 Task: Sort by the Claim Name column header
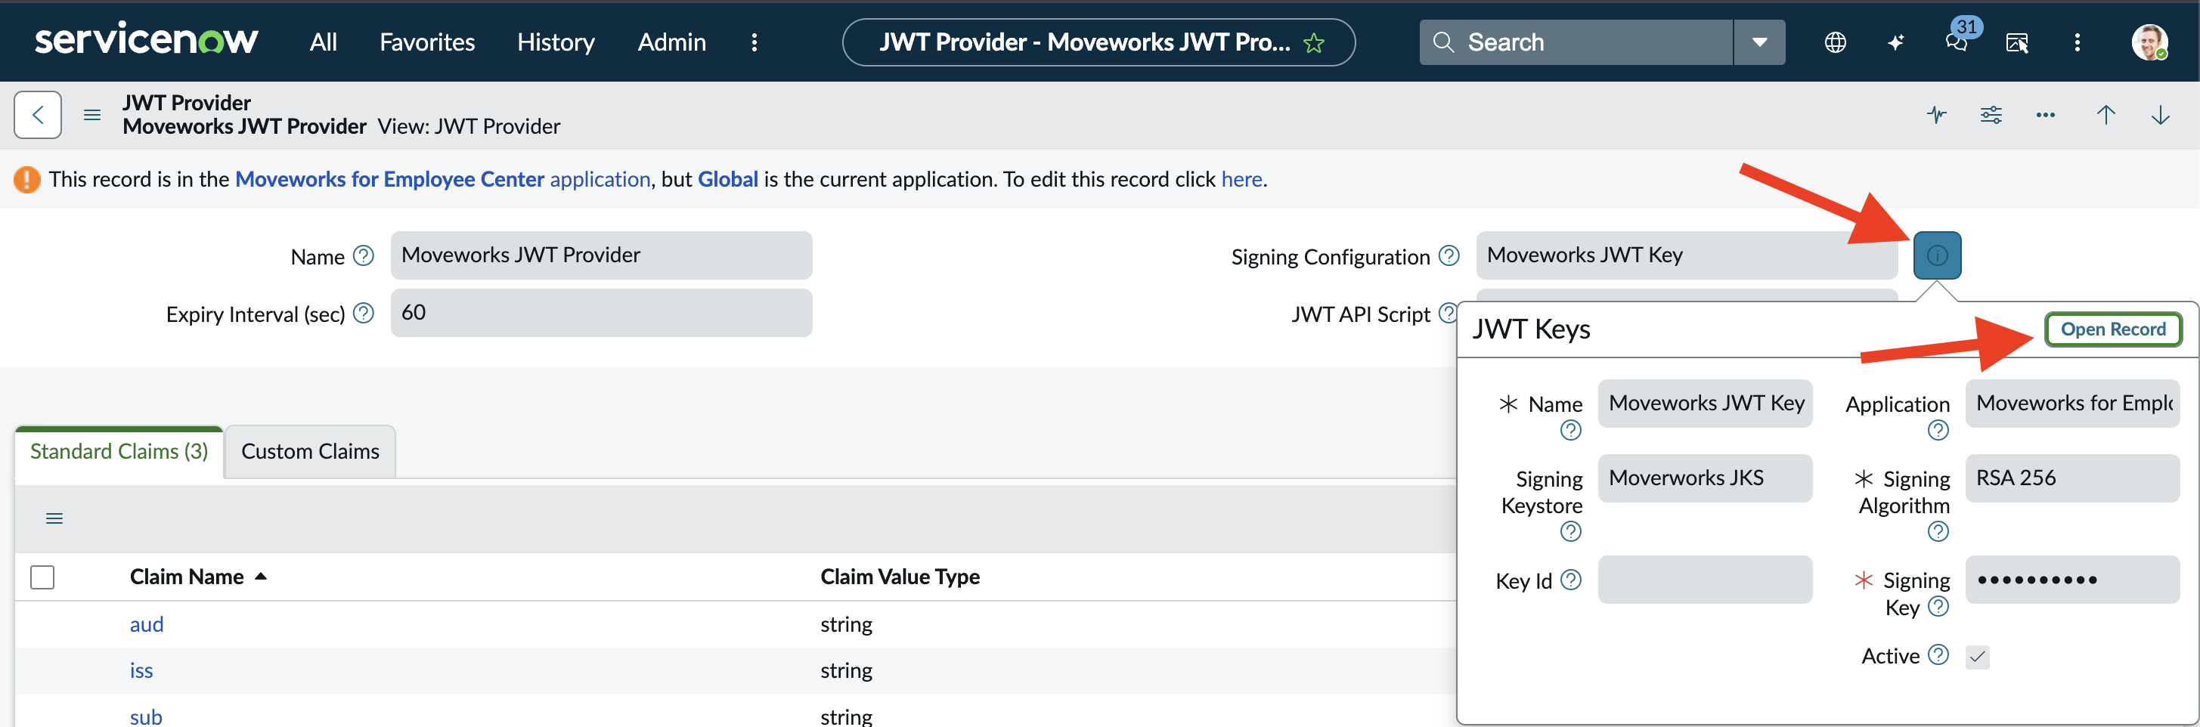[x=187, y=577]
